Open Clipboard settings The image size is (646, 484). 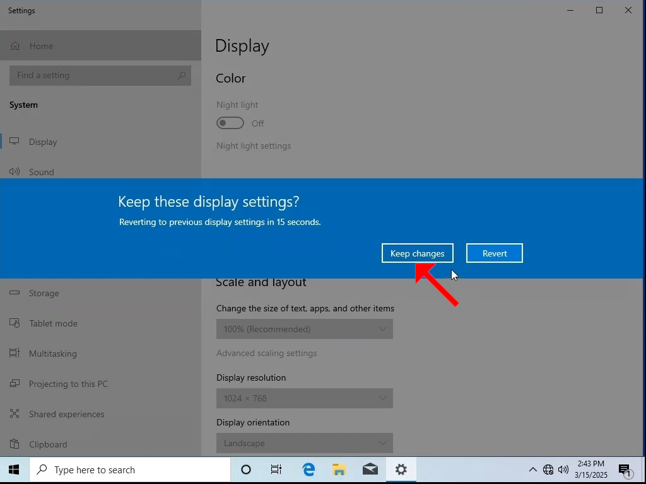[x=100, y=444]
